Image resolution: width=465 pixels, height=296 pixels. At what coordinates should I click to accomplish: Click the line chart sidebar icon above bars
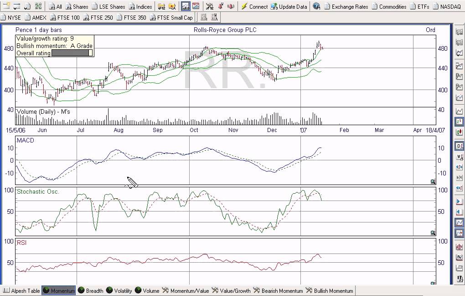point(459,111)
